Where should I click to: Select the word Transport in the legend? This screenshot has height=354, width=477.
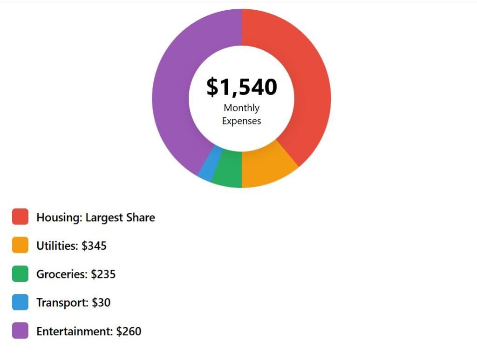pos(62,303)
